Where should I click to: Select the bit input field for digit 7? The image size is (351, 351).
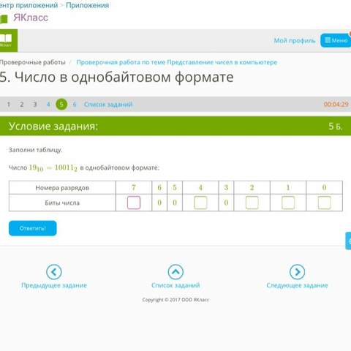[x=134, y=203]
